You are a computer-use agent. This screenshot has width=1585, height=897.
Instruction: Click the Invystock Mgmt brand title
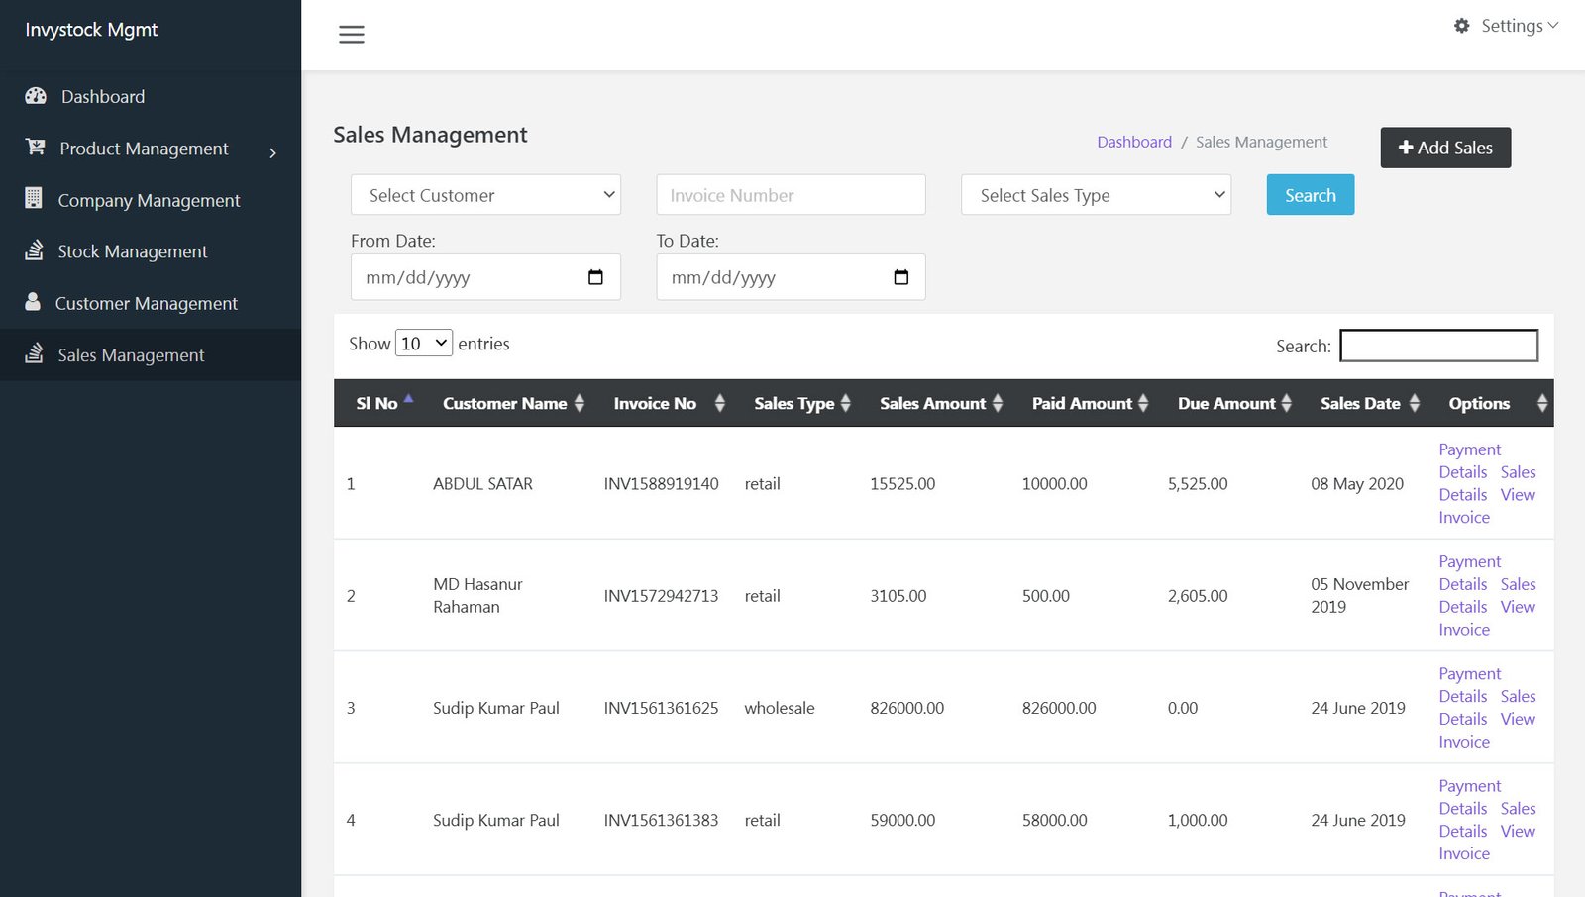click(x=91, y=30)
